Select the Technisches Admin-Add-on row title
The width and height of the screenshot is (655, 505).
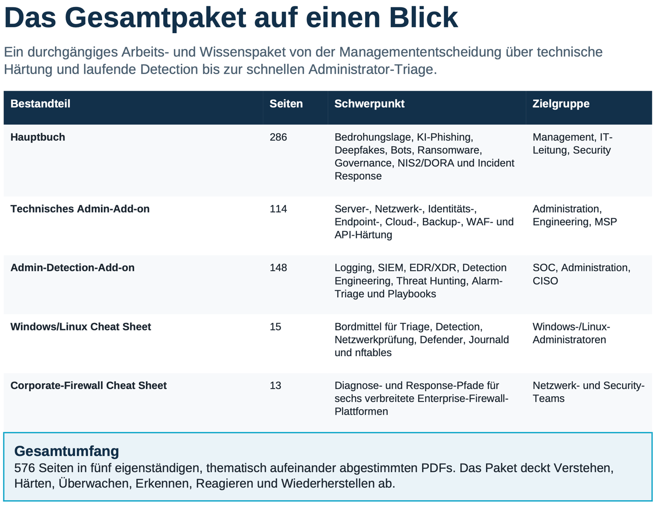point(80,209)
